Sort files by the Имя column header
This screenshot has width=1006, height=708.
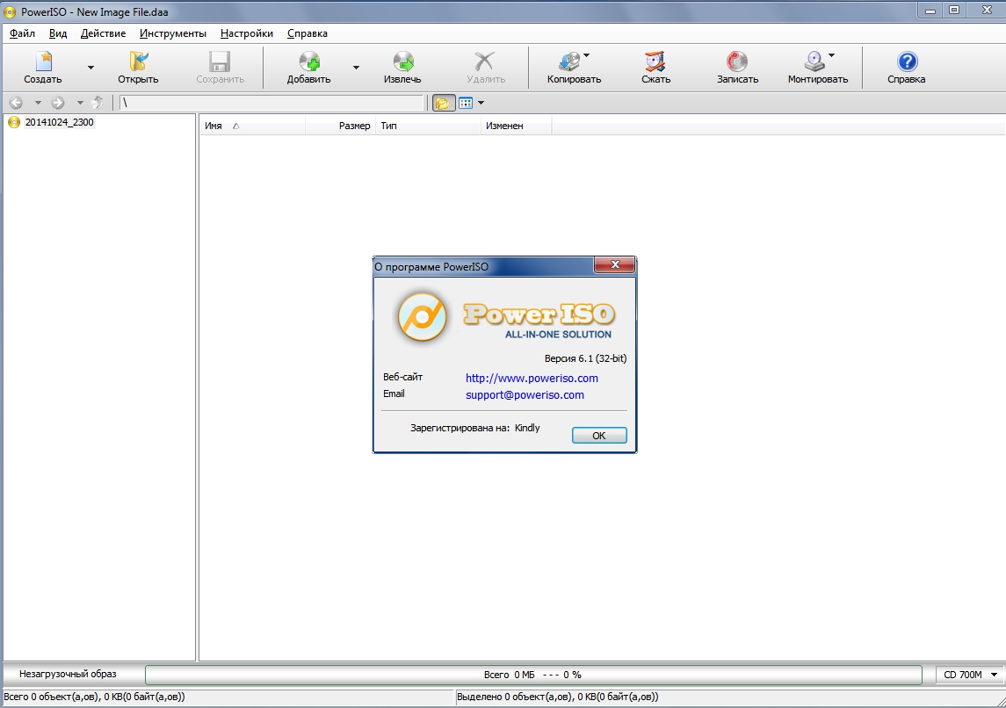(x=253, y=126)
